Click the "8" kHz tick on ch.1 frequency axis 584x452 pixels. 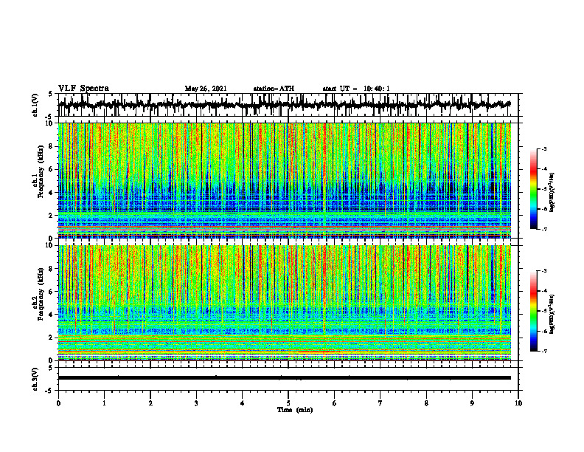(51, 146)
